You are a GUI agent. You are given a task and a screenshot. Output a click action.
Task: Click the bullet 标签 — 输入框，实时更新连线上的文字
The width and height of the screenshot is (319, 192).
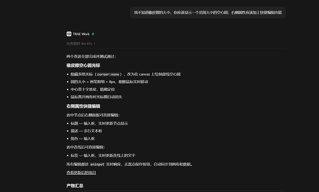(103, 156)
